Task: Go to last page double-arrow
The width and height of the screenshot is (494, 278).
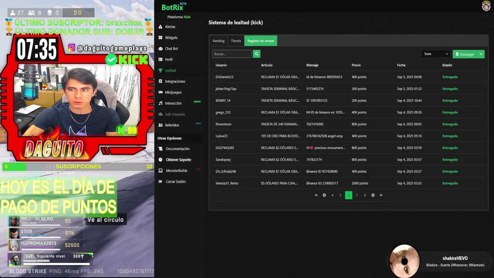Action: (x=381, y=195)
